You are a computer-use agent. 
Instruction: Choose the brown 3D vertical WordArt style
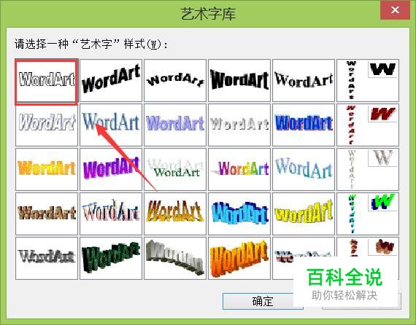368,247
